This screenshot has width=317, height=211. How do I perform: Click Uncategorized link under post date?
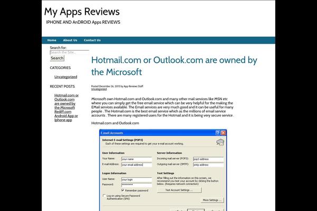tap(99, 89)
